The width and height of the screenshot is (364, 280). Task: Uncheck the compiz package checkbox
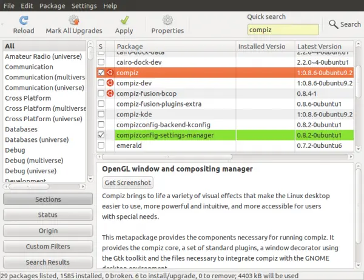point(101,72)
